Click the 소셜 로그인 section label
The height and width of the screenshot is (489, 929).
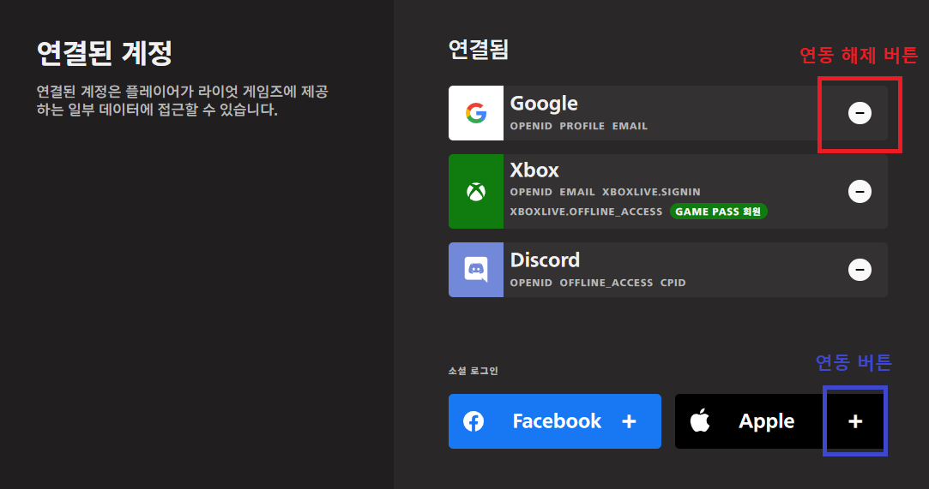(474, 371)
